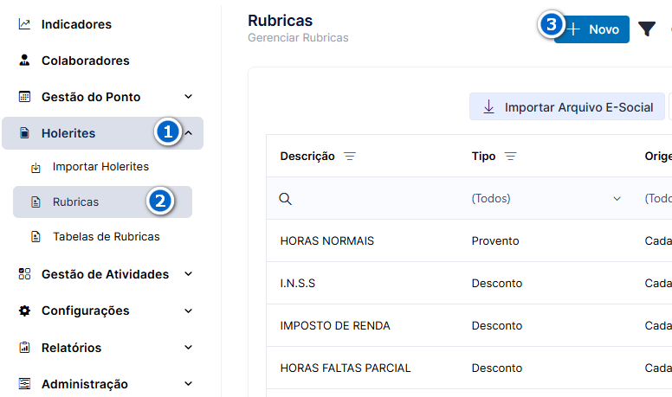Viewport: 672px width, 397px height.
Task: Expand the Gestão do Ponto menu chevron
Action: (x=188, y=97)
